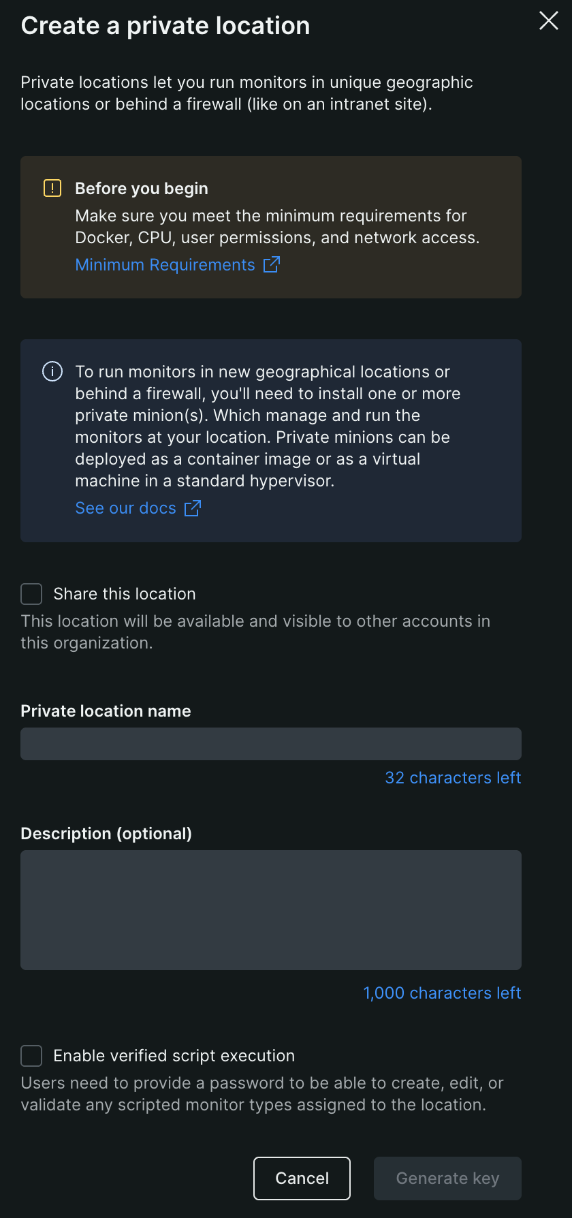This screenshot has width=572, height=1218.
Task: Focus the Private location name field
Action: 271,744
